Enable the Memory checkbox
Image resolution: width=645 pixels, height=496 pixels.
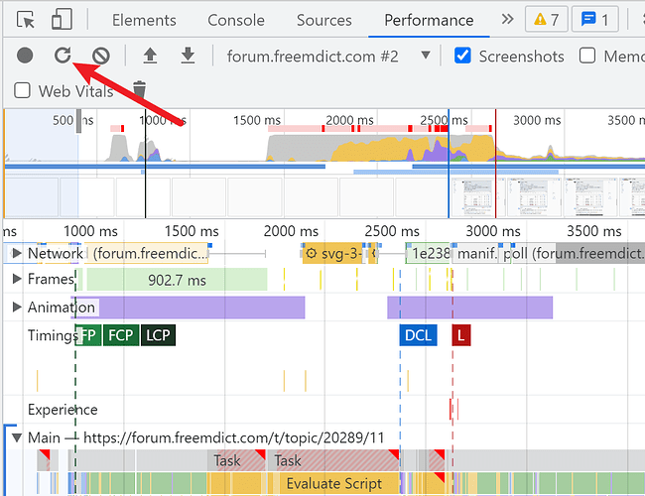click(x=587, y=56)
